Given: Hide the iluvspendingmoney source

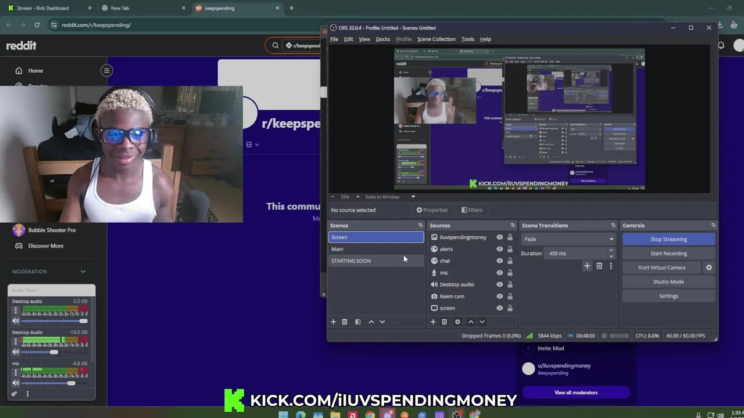Looking at the screenshot, I should (x=499, y=237).
